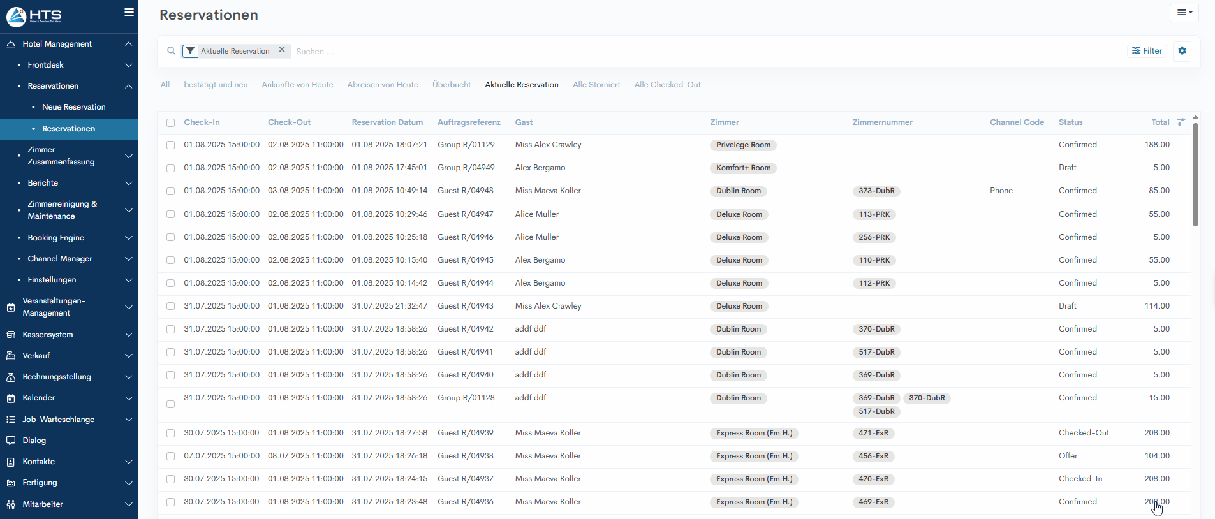Click the column adjust icon next to Total
The image size is (1215, 519).
point(1181,122)
